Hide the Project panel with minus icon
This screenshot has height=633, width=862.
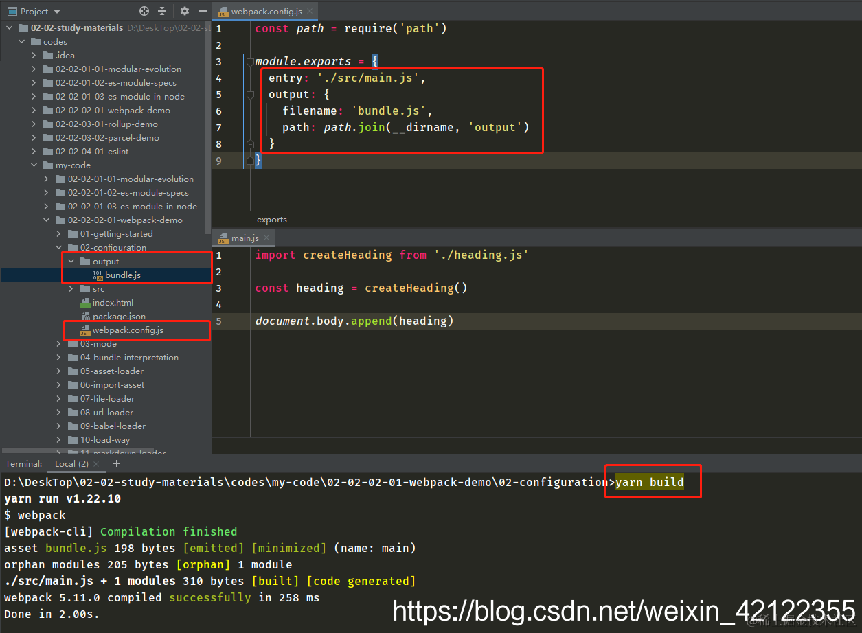coord(202,11)
